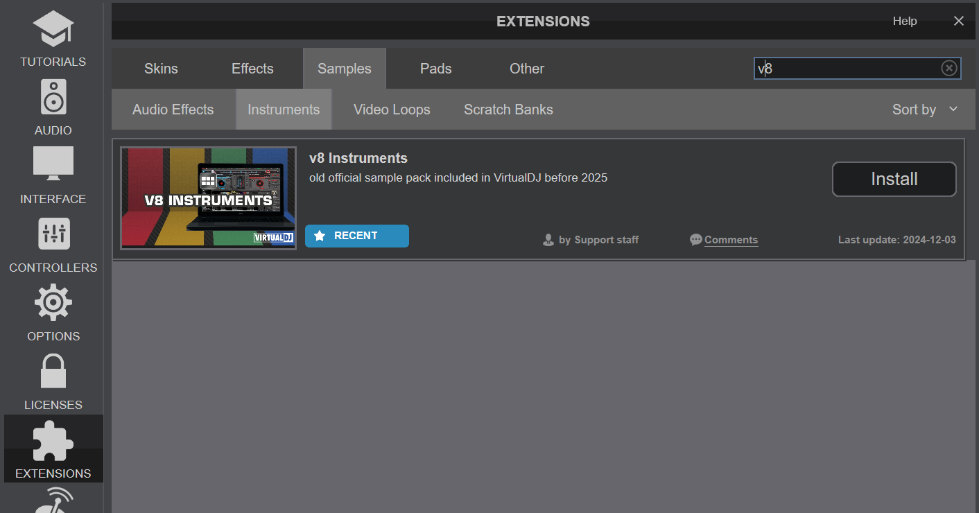Viewport: 979px width, 513px height.
Task: Select the Instruments subcategory
Action: [x=284, y=110]
